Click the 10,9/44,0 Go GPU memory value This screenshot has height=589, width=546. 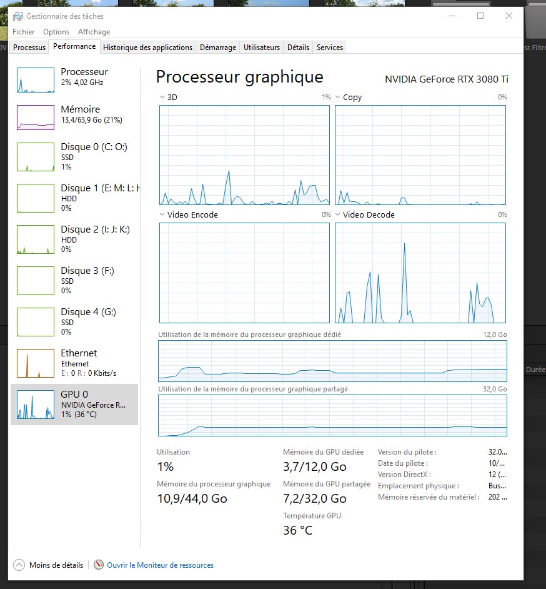coord(192,498)
